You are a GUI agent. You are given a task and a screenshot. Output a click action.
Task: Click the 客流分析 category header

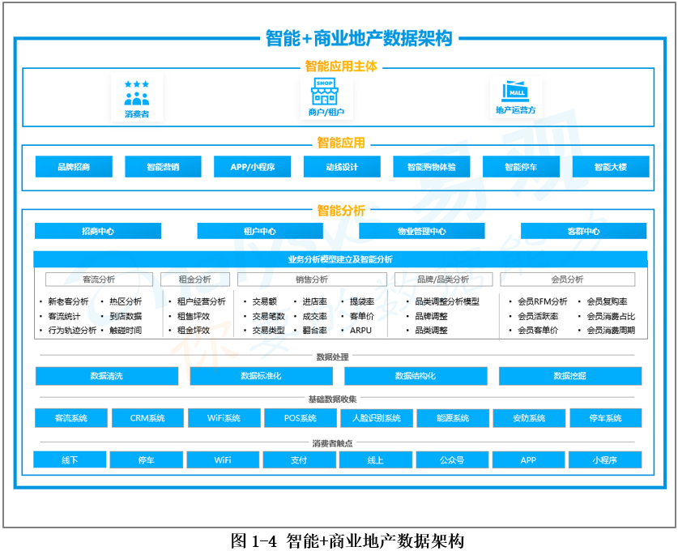click(99, 280)
